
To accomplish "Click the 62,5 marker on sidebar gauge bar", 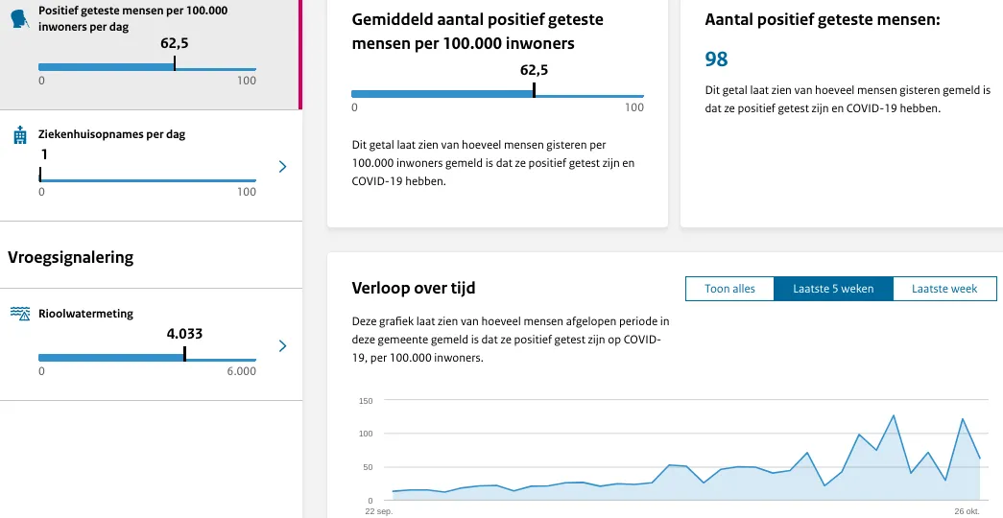I will click(175, 64).
